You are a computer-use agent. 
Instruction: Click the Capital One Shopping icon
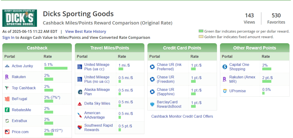[x=225, y=67]
